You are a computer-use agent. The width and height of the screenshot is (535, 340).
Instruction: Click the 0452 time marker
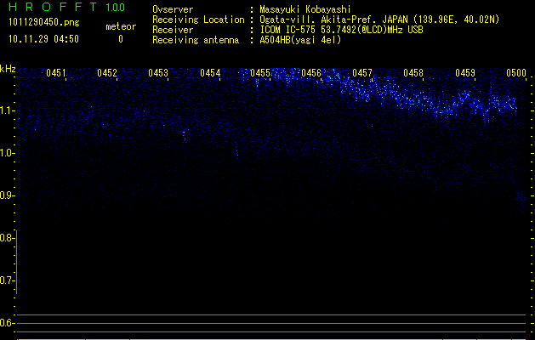coord(107,73)
